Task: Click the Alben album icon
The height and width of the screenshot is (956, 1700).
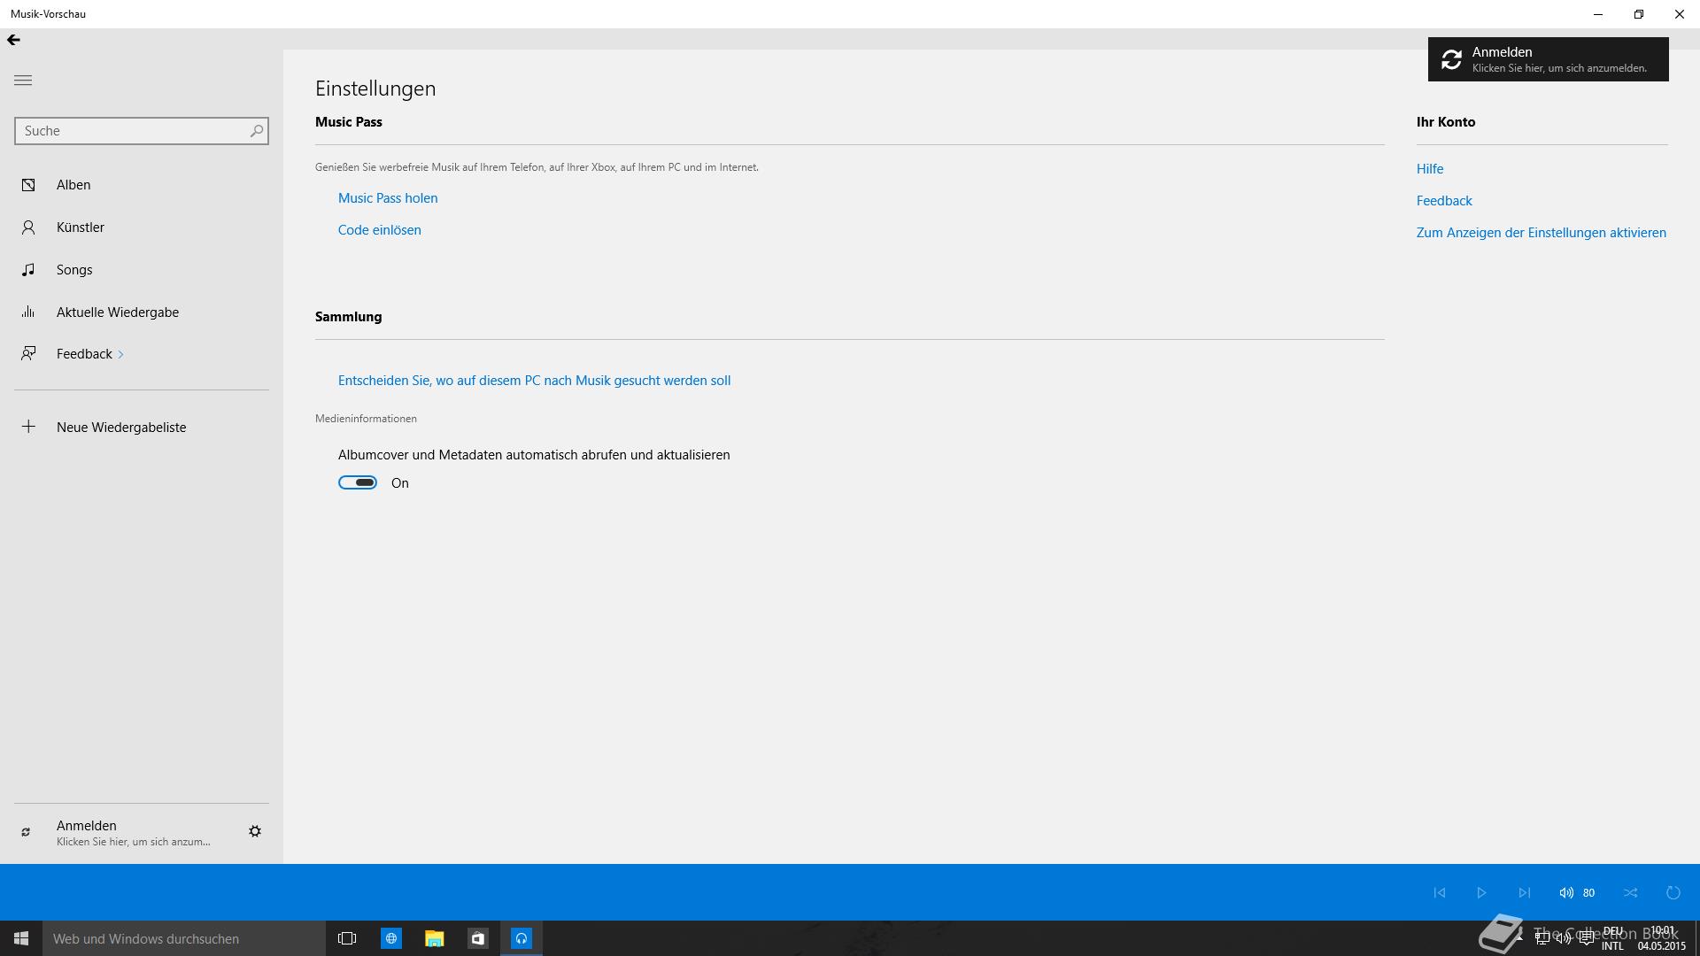Action: (28, 185)
